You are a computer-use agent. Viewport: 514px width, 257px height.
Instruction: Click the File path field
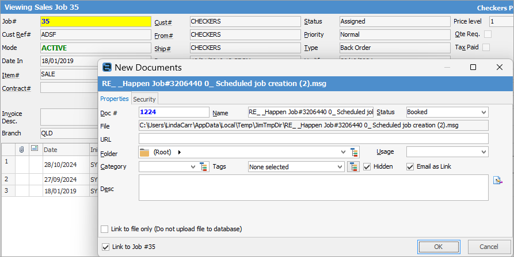click(x=313, y=126)
